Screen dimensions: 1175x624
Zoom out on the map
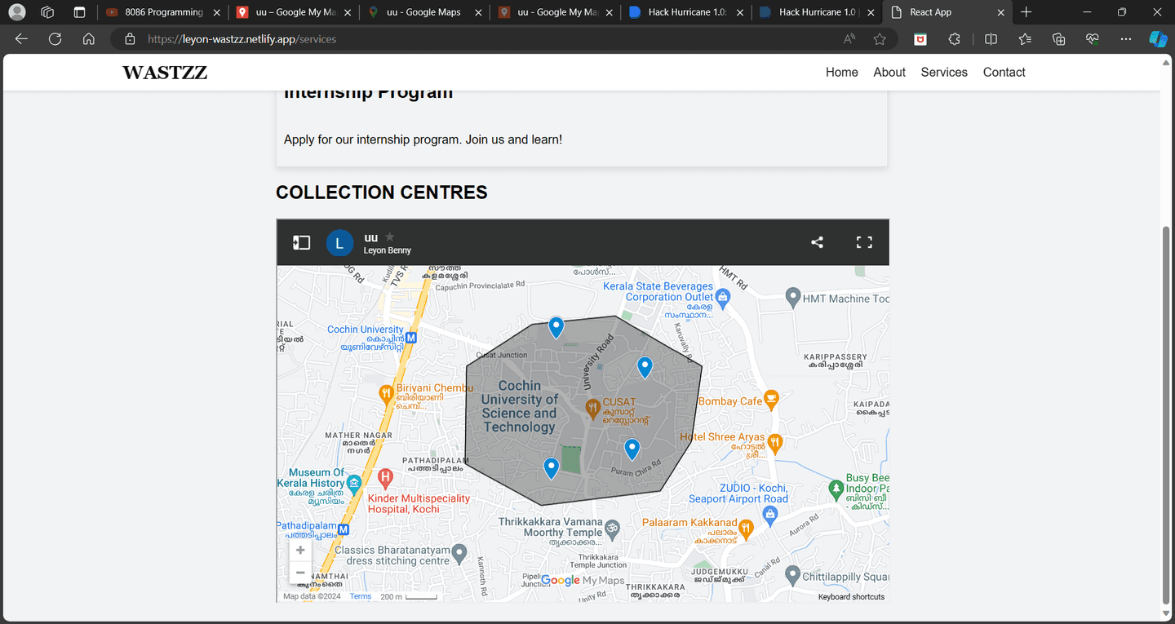click(300, 573)
